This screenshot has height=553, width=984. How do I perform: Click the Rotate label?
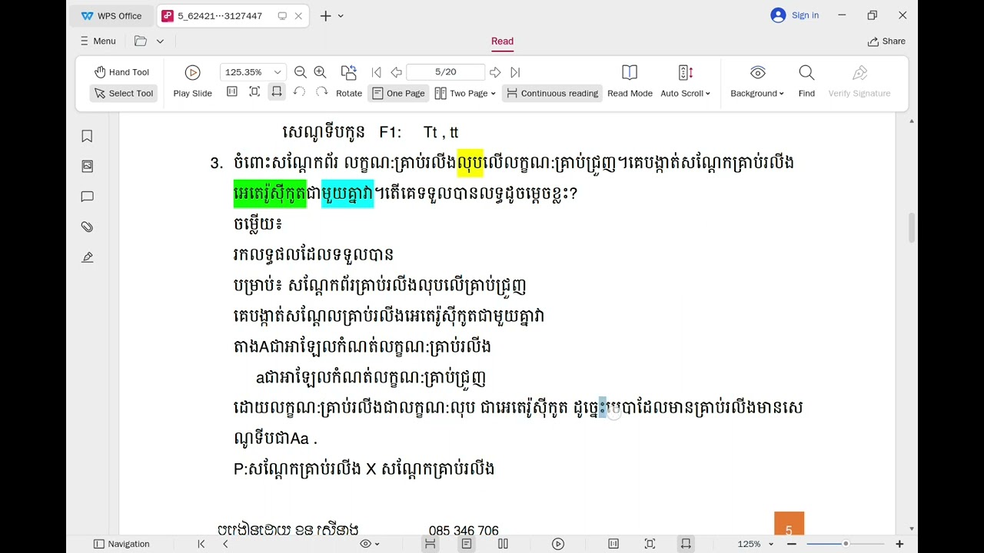(348, 93)
